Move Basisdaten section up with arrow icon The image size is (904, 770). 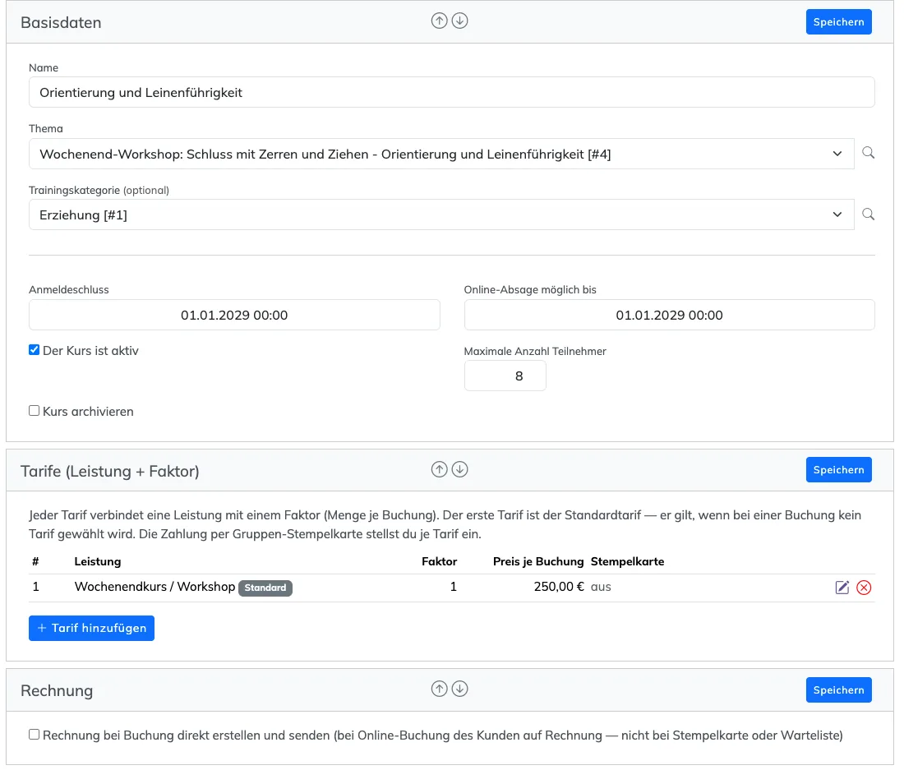pos(440,21)
